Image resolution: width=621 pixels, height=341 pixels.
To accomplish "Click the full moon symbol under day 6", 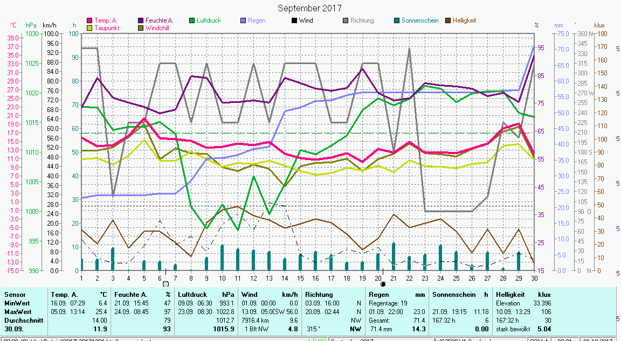I will [165, 284].
